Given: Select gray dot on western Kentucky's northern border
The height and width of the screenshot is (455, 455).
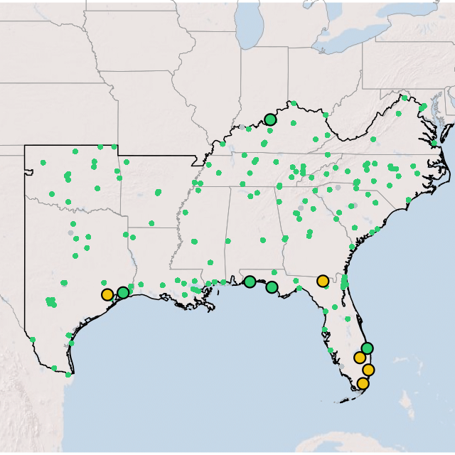Looking at the screenshot, I should (242, 127).
